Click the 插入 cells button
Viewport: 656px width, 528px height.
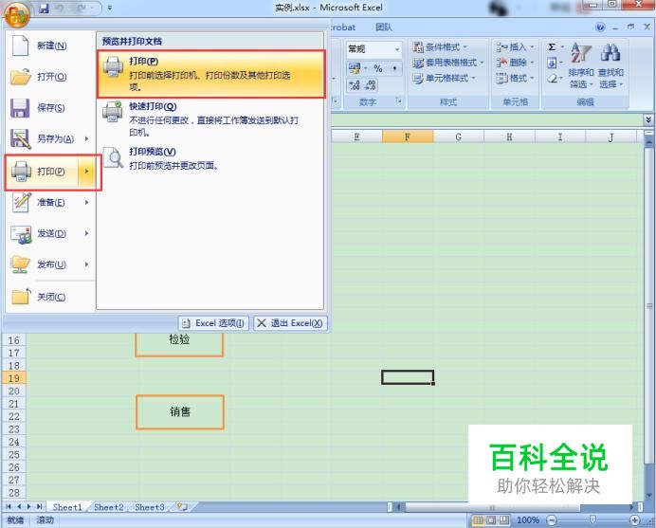[x=515, y=46]
